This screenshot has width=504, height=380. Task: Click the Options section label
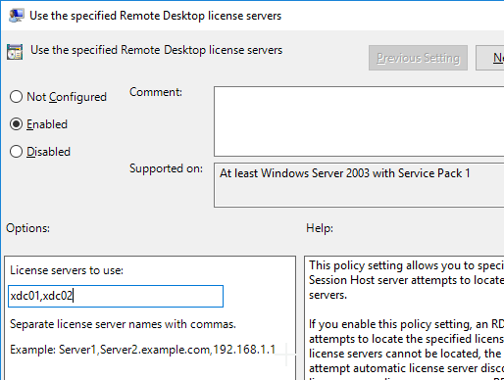pos(27,228)
